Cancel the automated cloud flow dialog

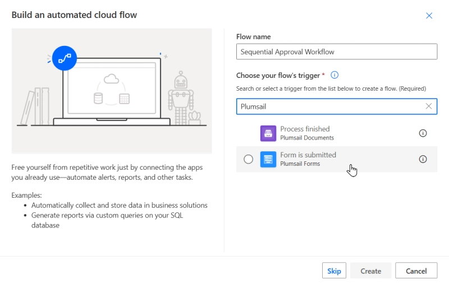(416, 271)
